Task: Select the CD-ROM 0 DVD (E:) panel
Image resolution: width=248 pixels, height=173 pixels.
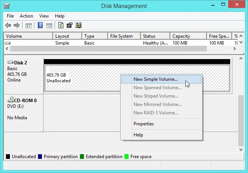Action: 23,113
